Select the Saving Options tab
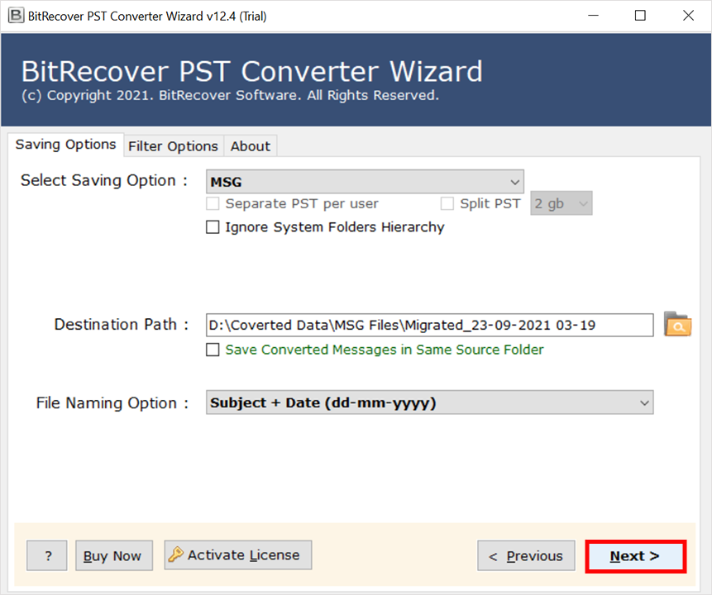Image resolution: width=712 pixels, height=595 pixels. (66, 145)
